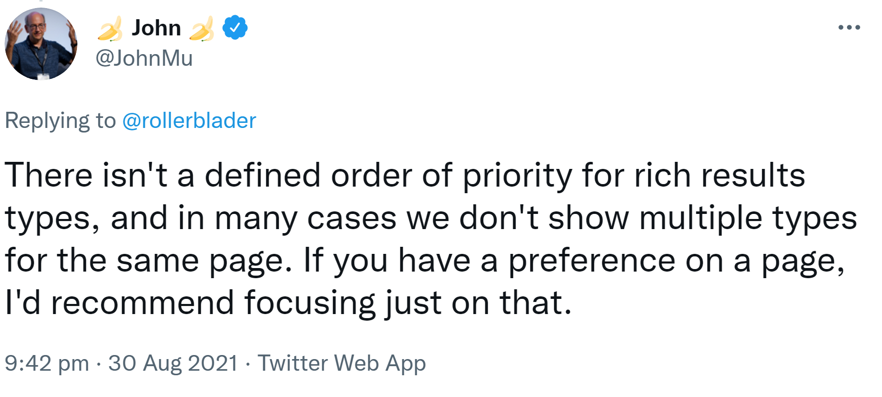Click the blue verified checkmark badge

tap(235, 28)
